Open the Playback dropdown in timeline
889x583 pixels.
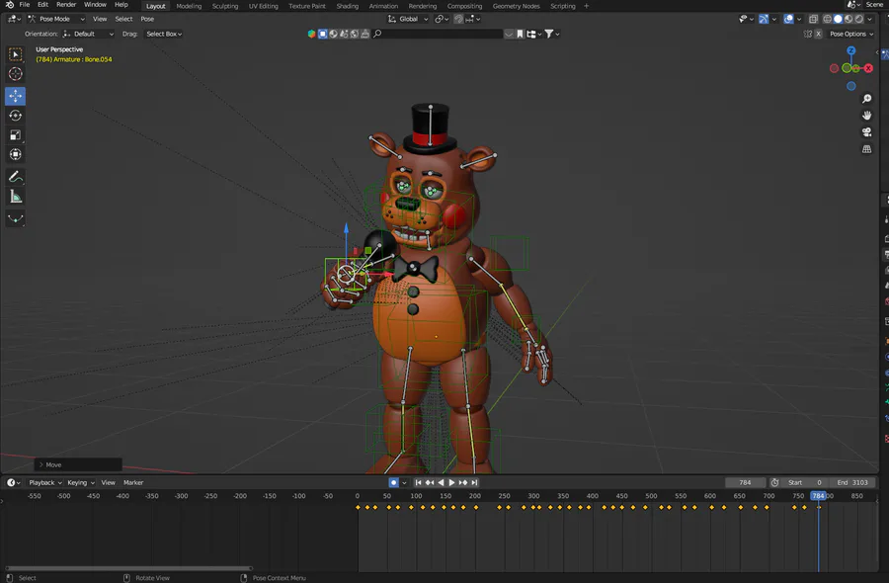tap(45, 482)
